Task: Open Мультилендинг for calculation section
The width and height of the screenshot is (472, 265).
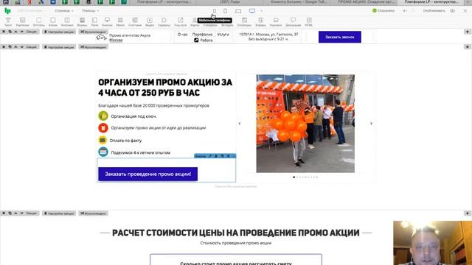Action: click(x=94, y=213)
